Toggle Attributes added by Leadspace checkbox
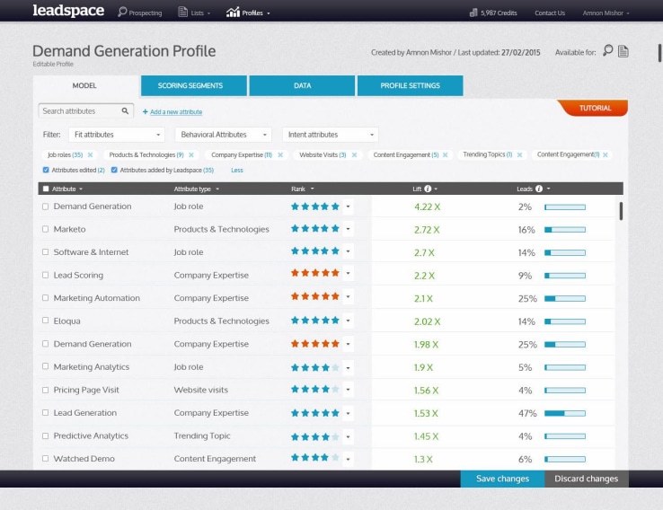This screenshot has width=663, height=510. click(114, 170)
